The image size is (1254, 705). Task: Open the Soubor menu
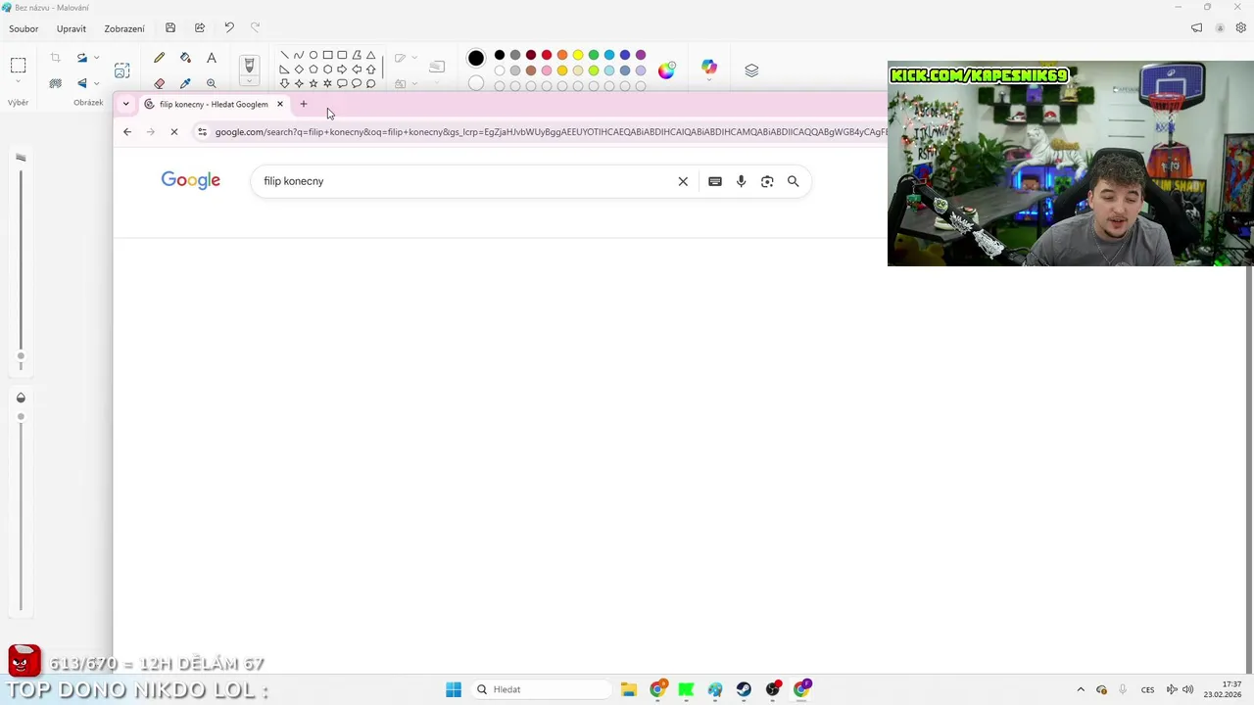24,28
